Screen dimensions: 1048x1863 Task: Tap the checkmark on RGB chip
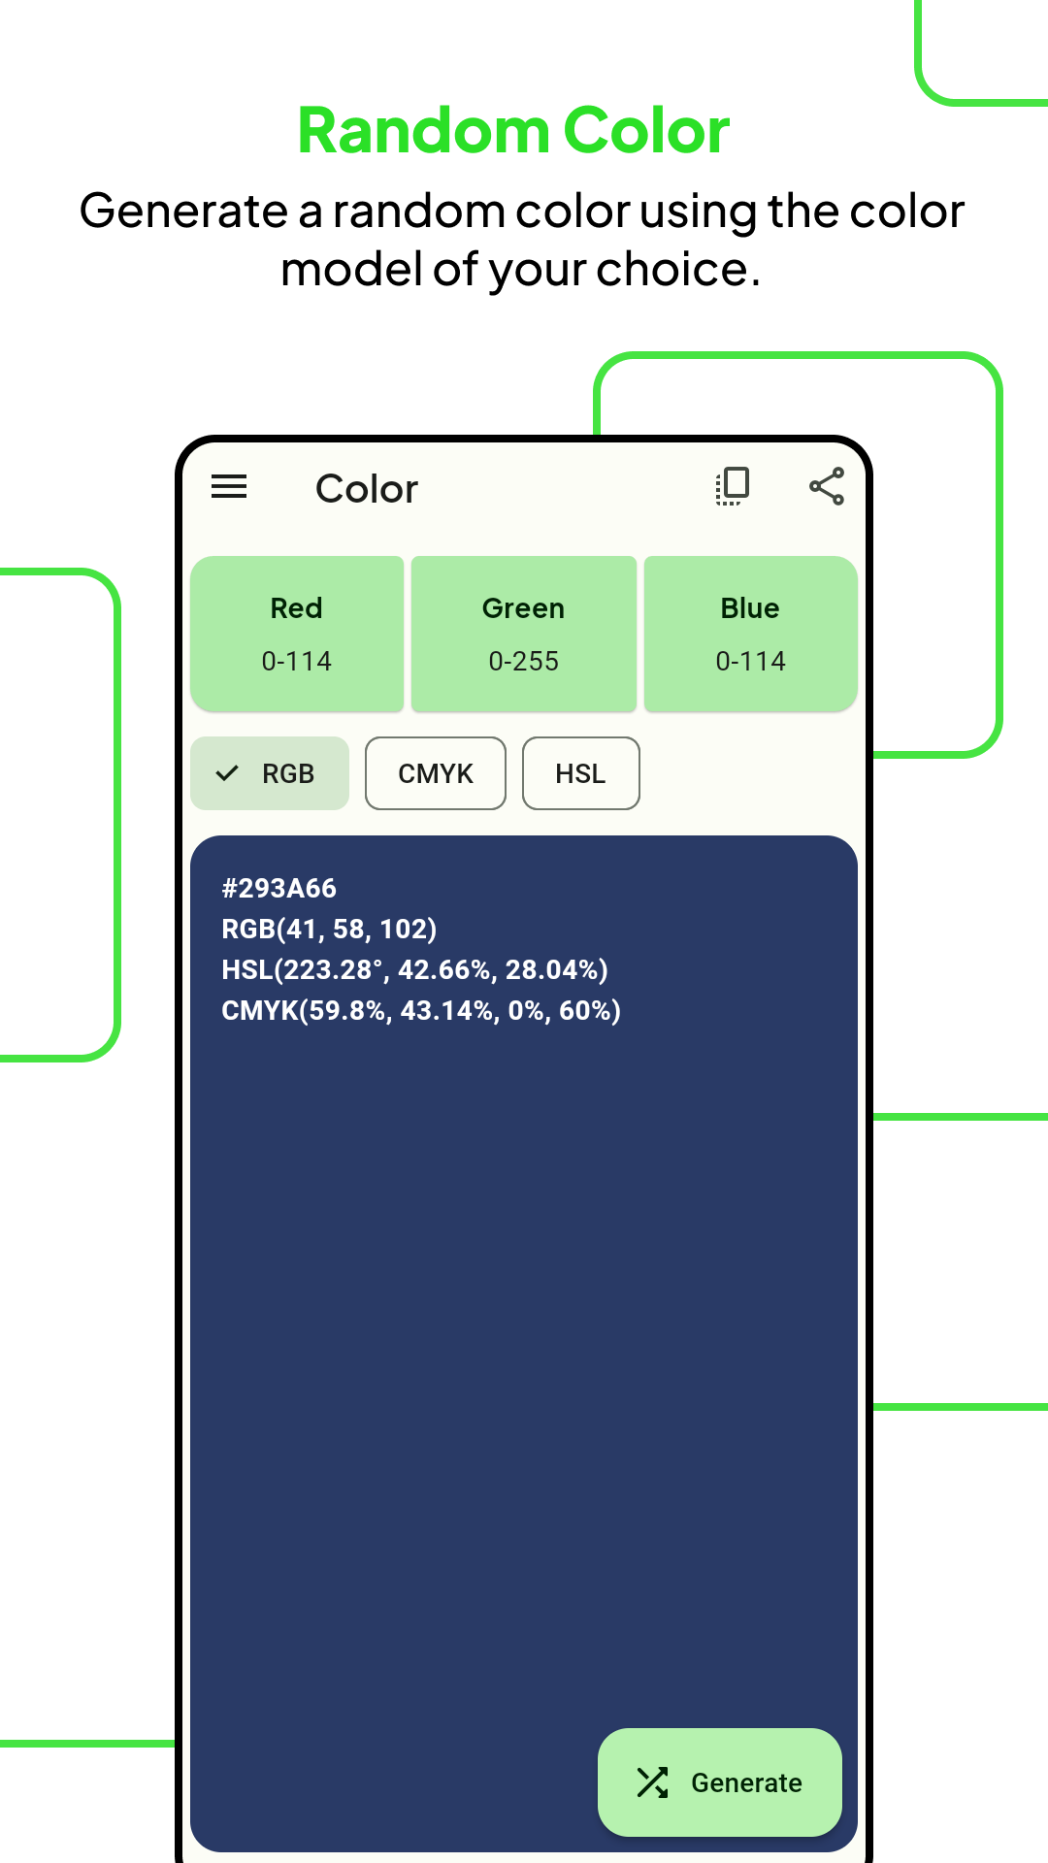pos(227,773)
